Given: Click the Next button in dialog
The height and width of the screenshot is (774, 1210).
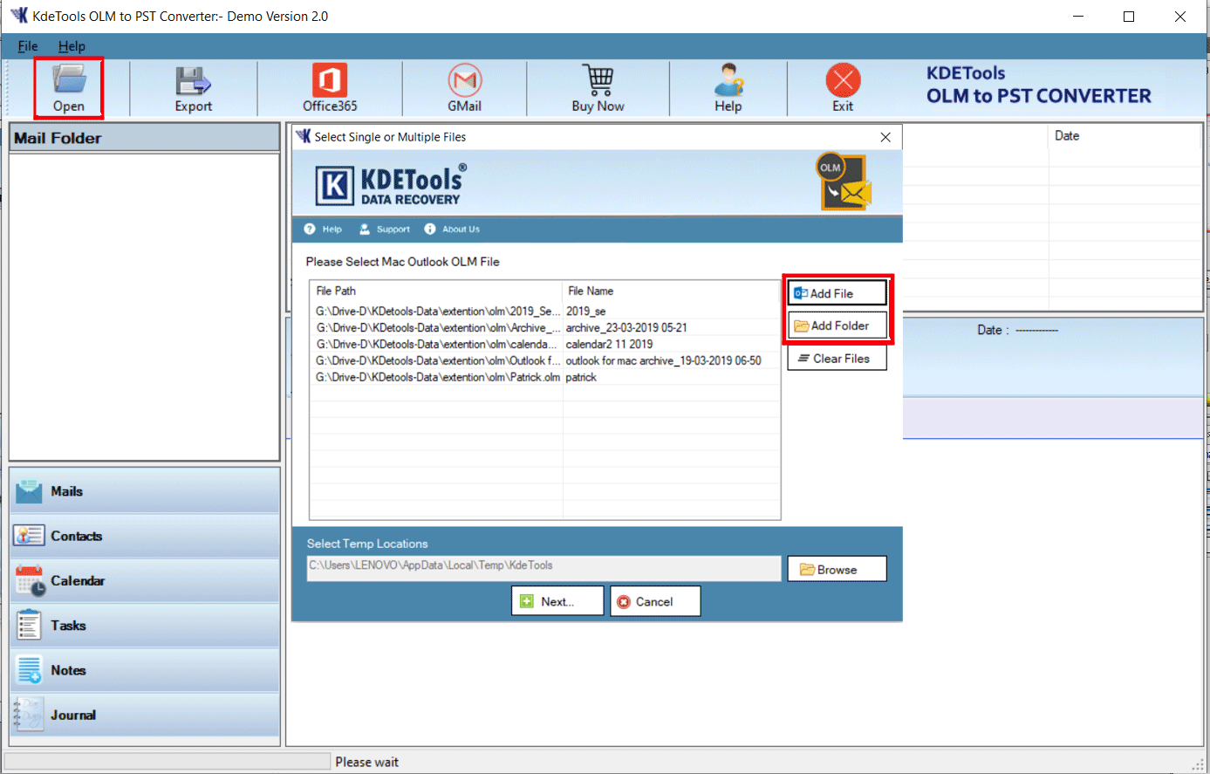Looking at the screenshot, I should point(557,601).
